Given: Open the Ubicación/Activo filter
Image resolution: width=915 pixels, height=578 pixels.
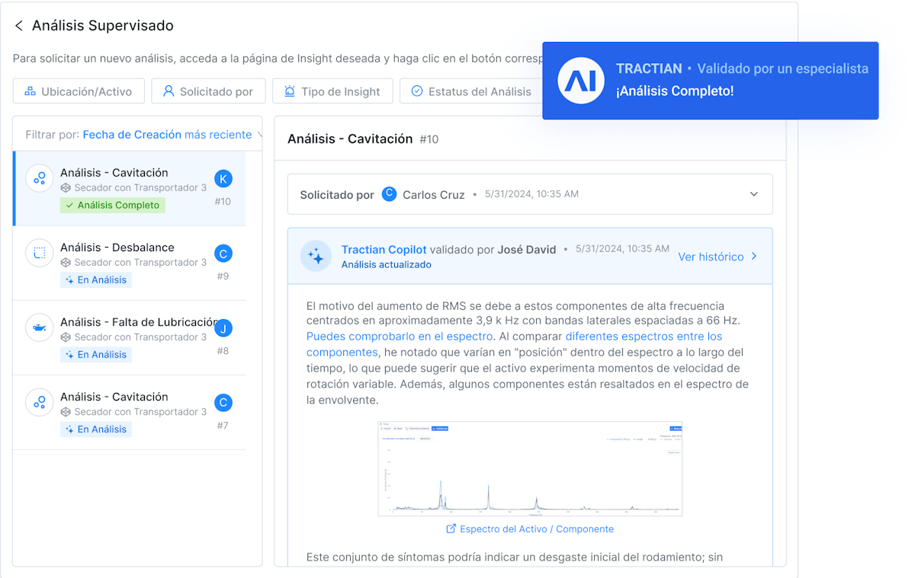Looking at the screenshot, I should 78,91.
